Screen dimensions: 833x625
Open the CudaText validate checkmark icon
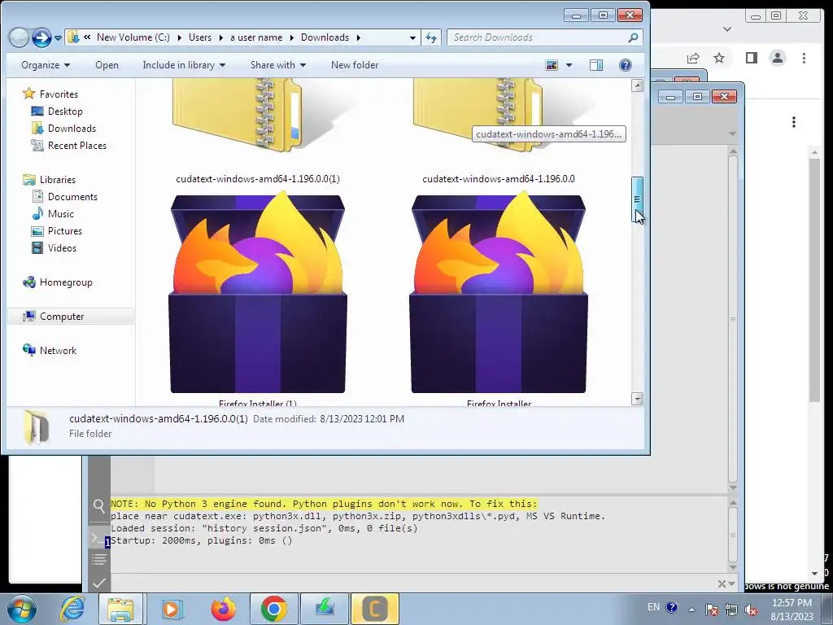(x=98, y=583)
